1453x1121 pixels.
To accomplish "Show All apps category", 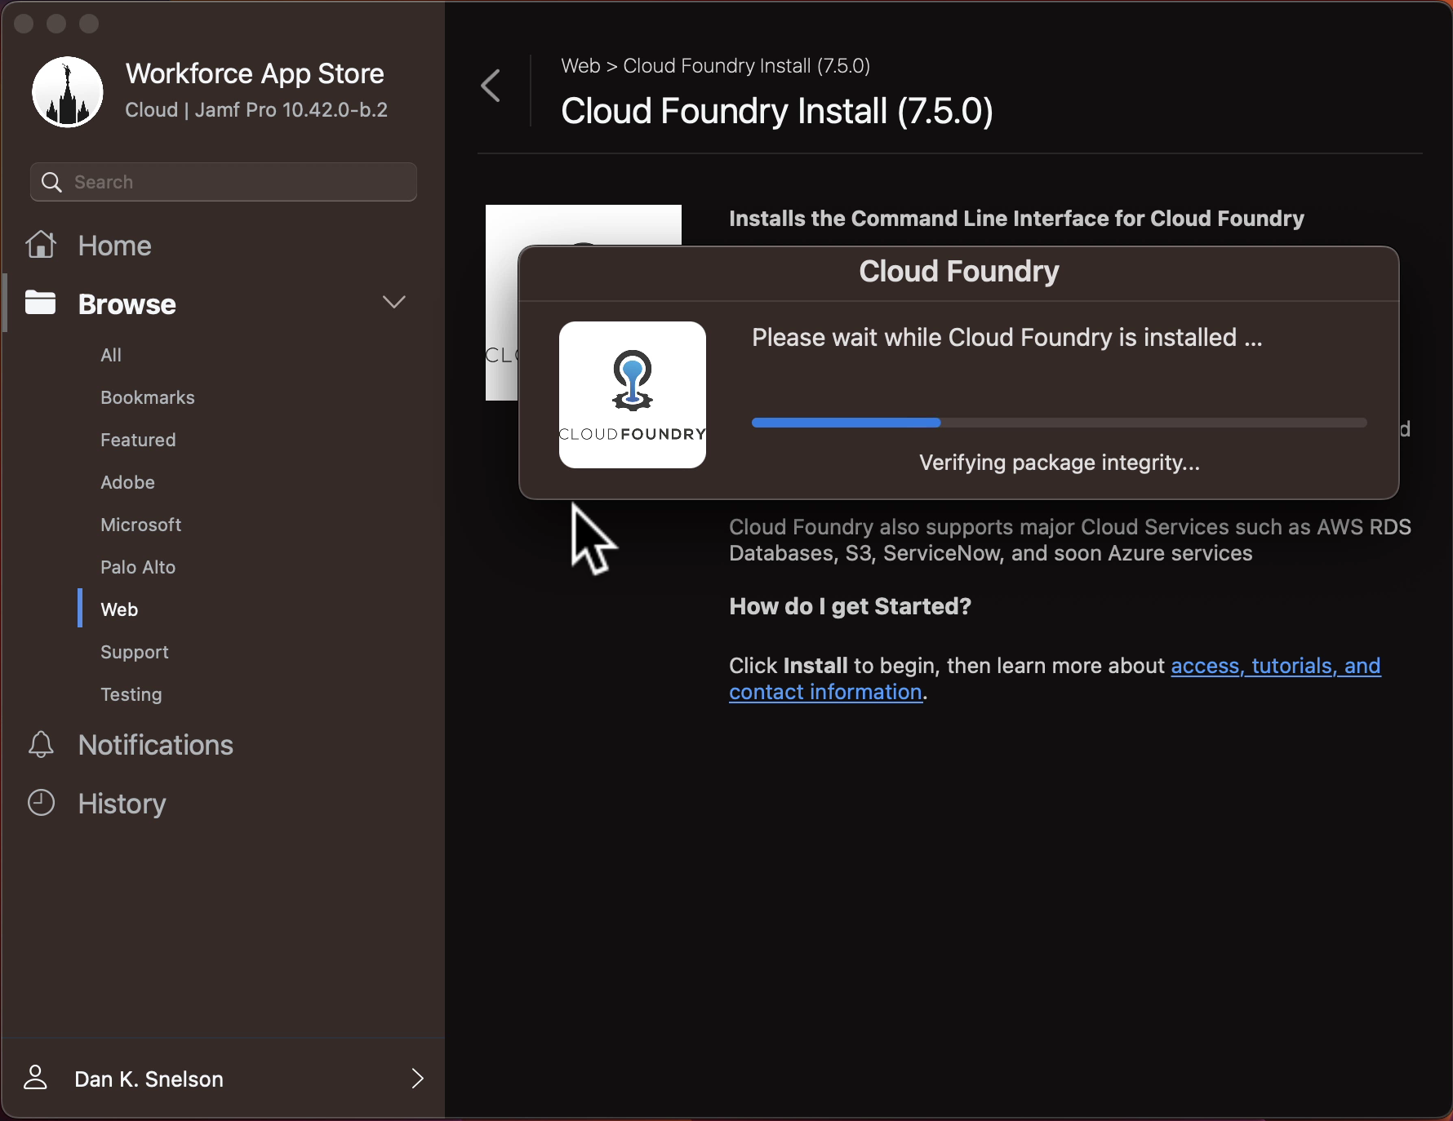I will [x=111, y=355].
